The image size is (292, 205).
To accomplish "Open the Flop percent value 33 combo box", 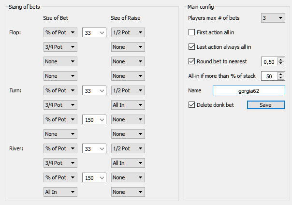I will tap(94, 32).
